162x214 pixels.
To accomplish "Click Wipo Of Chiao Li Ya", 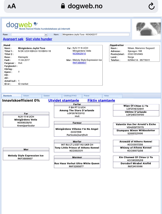I will [136, 106].
